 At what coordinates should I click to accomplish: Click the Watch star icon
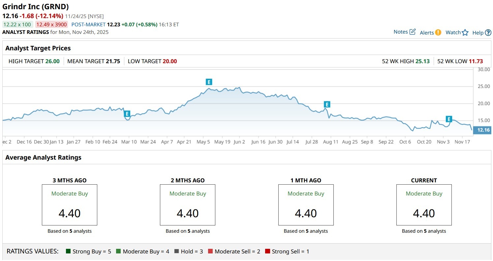(x=465, y=32)
